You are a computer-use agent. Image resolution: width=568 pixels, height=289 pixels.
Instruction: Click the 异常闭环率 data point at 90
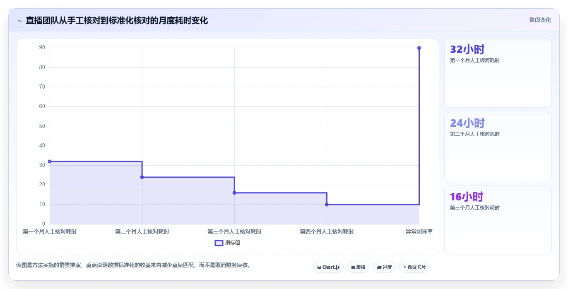(x=419, y=48)
